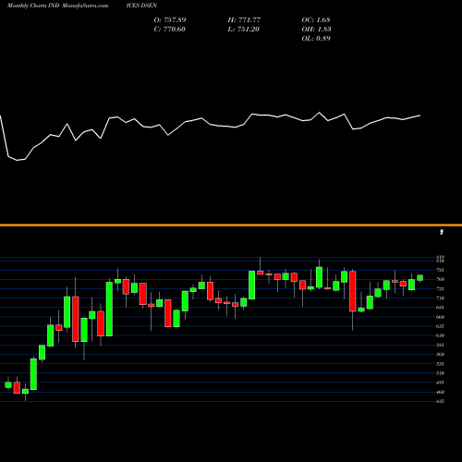
Task: Click the 460 price axis label
Action: coord(441,392)
